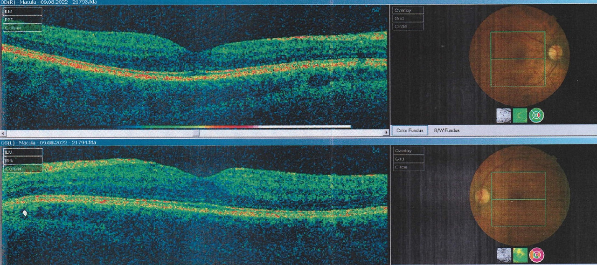Toggle Overlay on right eye fundus
The width and height of the screenshot is (597, 265).
click(408, 10)
